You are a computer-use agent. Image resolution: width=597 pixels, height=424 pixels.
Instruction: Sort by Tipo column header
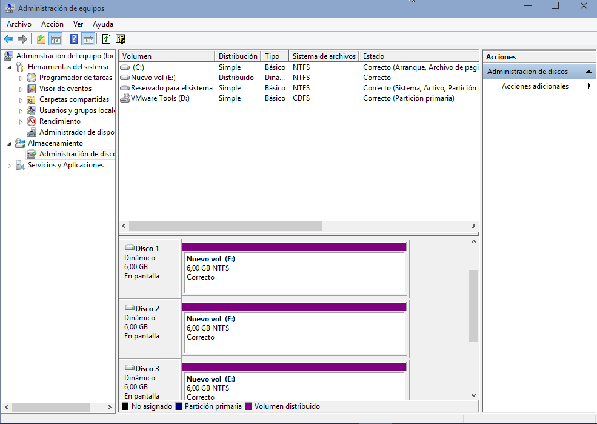(x=275, y=56)
